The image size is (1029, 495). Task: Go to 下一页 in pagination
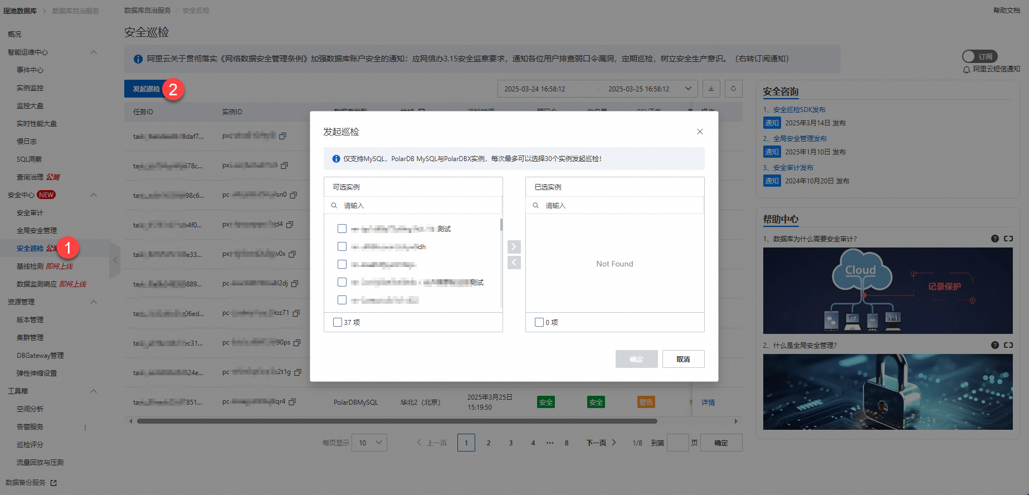[601, 443]
